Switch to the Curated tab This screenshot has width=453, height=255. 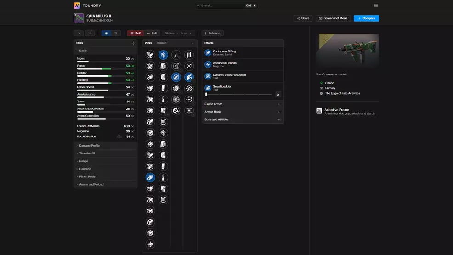tap(162, 43)
